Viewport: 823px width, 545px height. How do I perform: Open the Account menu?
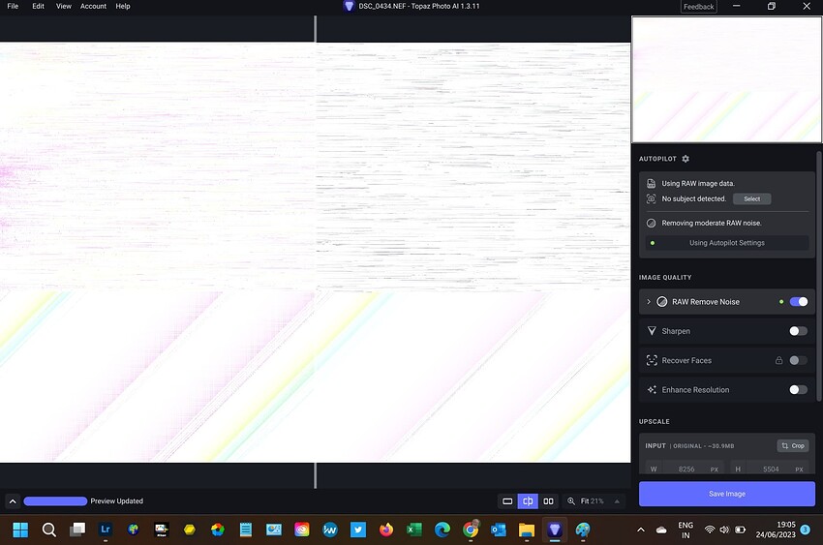pyautogui.click(x=93, y=6)
